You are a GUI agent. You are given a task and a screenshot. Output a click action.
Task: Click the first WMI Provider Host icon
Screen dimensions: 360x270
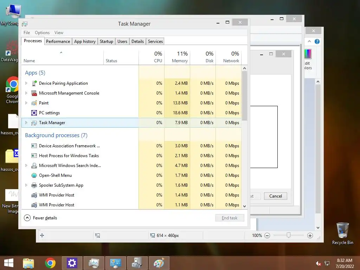coord(34,195)
